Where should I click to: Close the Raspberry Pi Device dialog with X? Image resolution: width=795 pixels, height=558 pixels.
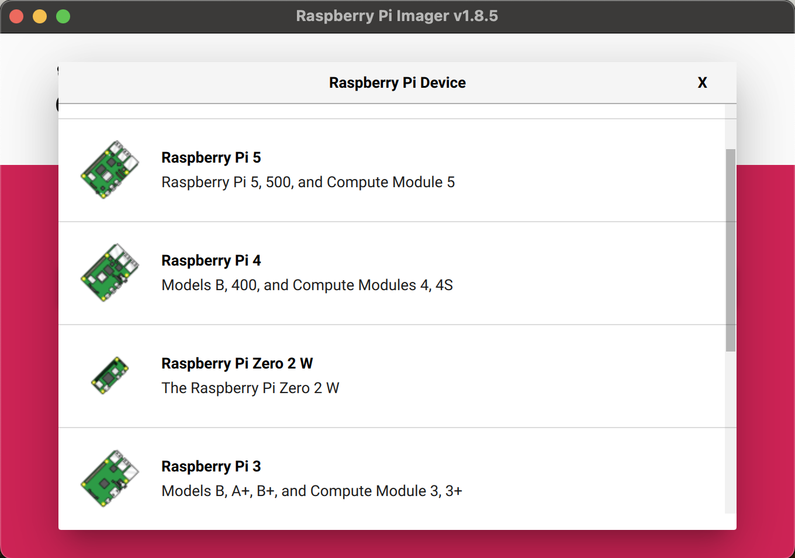coord(702,83)
